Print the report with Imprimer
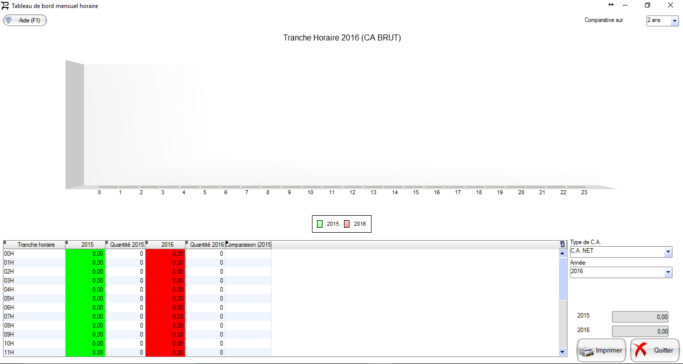The image size is (683, 364). click(x=601, y=351)
